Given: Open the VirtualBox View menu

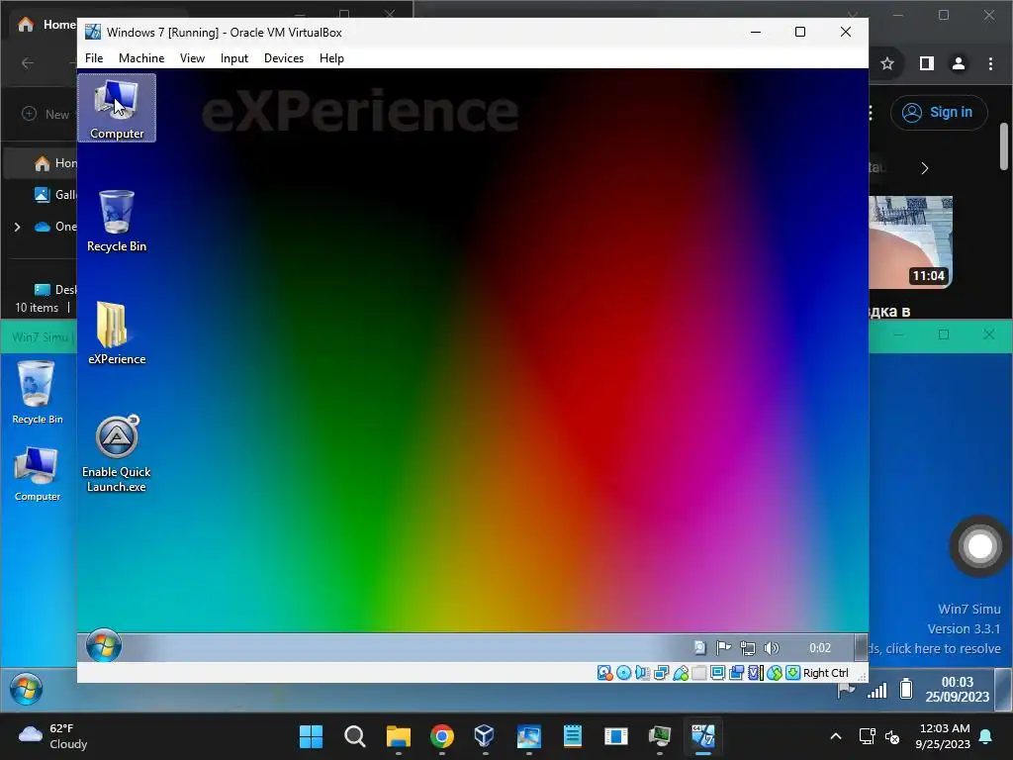Looking at the screenshot, I should tap(192, 58).
